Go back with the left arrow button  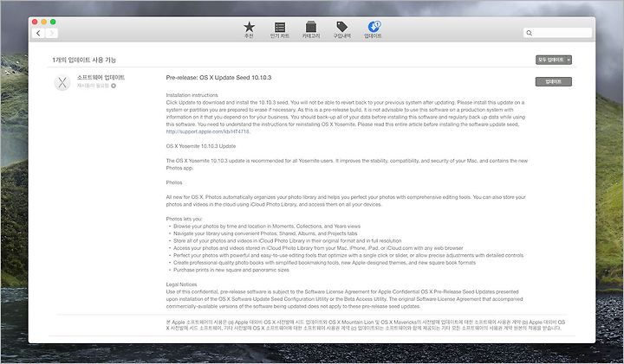tap(38, 34)
